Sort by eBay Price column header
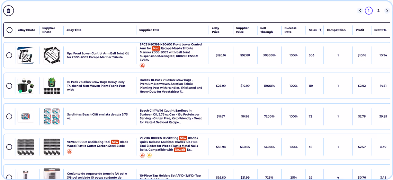Image resolution: width=393 pixels, height=180 pixels. tap(216, 30)
